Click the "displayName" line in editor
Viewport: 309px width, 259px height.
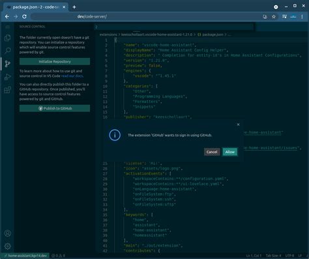tap(176, 50)
